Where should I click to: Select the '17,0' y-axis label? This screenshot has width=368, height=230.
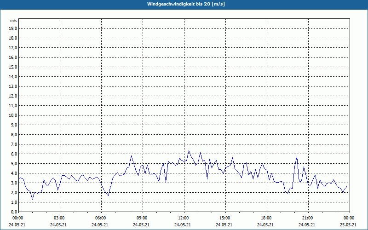(x=13, y=48)
